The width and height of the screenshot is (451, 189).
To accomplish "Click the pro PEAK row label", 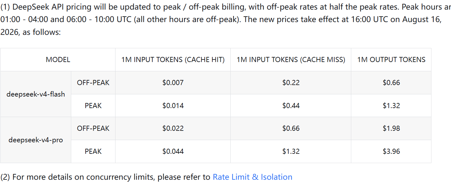I will click(x=93, y=152).
